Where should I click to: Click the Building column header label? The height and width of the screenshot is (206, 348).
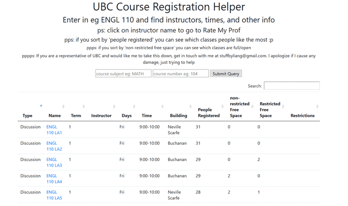click(x=178, y=116)
